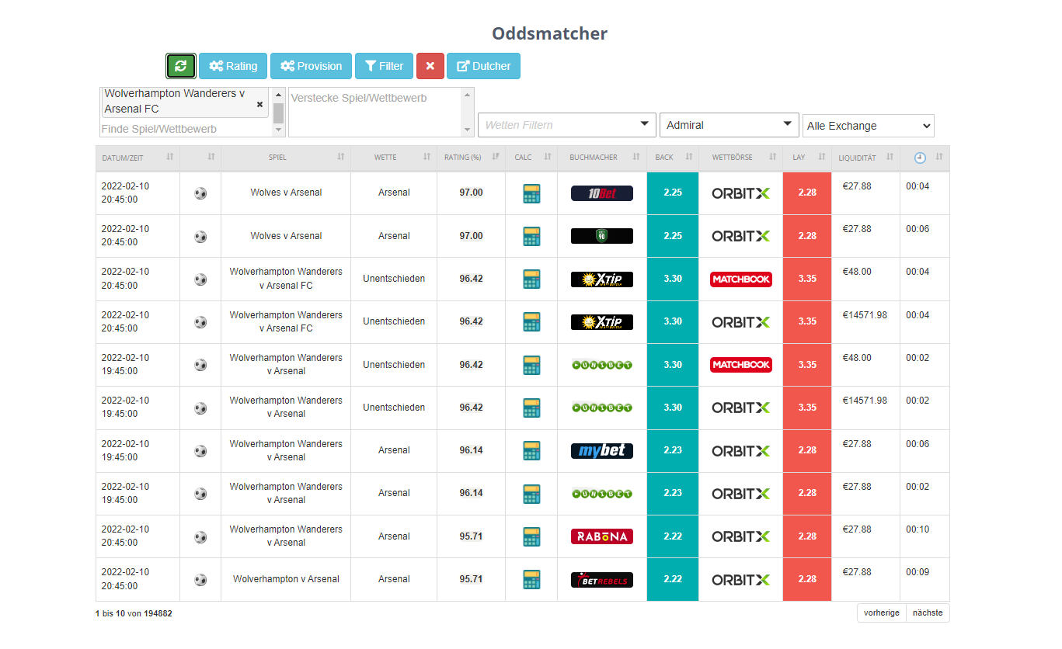Click the OrbitX logo in the BetRebels row
The width and height of the screenshot is (1062, 649).
click(x=741, y=580)
